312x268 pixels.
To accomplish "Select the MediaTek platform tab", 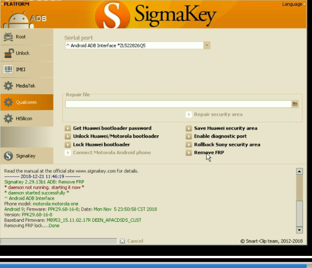I will [27, 86].
